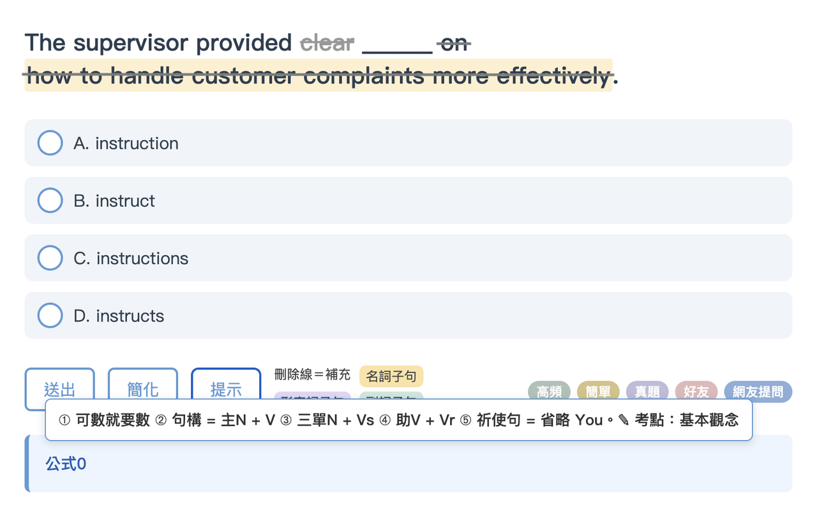Click the partially hidden purple clause tag

click(313, 396)
